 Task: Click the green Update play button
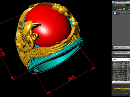(x=124, y=9)
